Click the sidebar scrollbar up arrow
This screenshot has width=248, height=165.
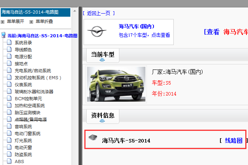click(x=75, y=11)
